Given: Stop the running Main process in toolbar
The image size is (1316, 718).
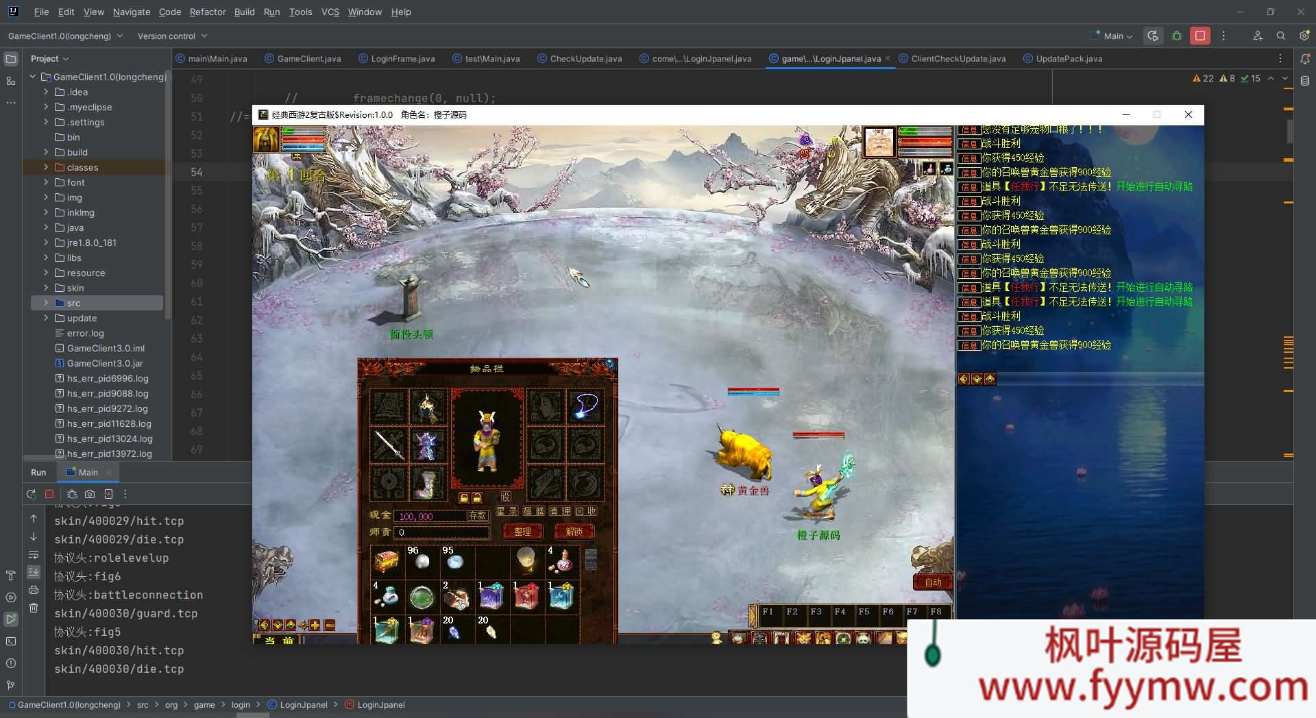Looking at the screenshot, I should [x=1199, y=36].
